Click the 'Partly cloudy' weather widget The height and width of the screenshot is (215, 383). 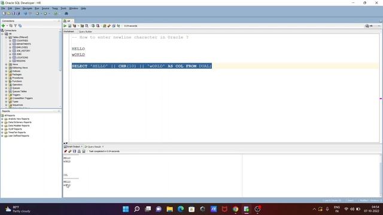click(x=17, y=209)
